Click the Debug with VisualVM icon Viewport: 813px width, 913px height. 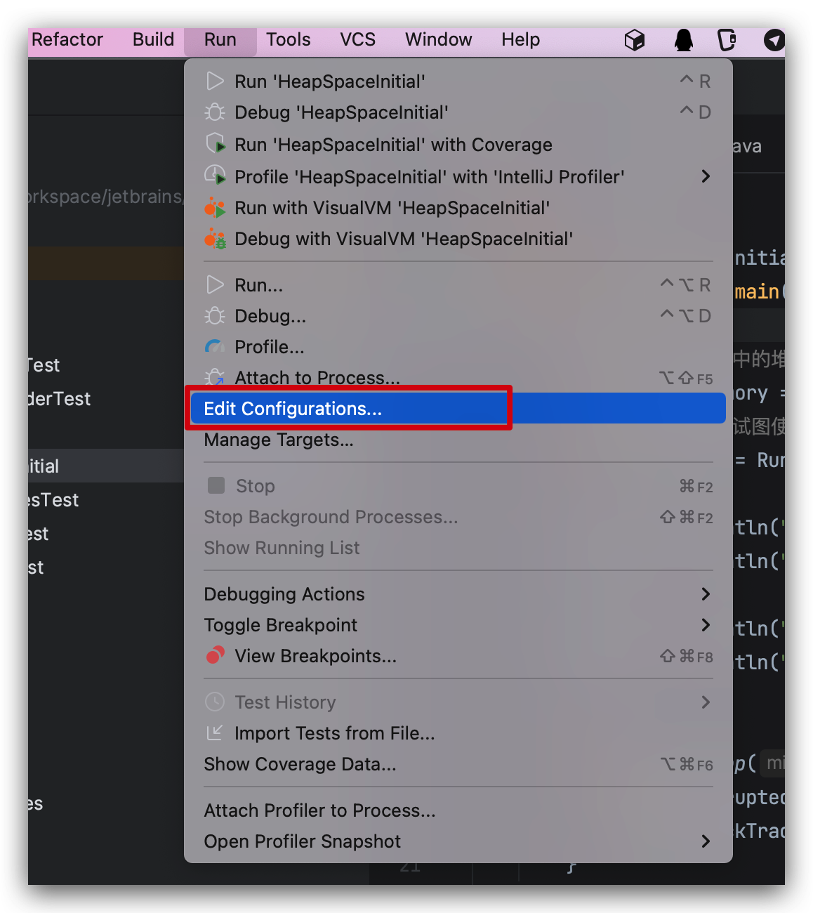[x=215, y=239]
